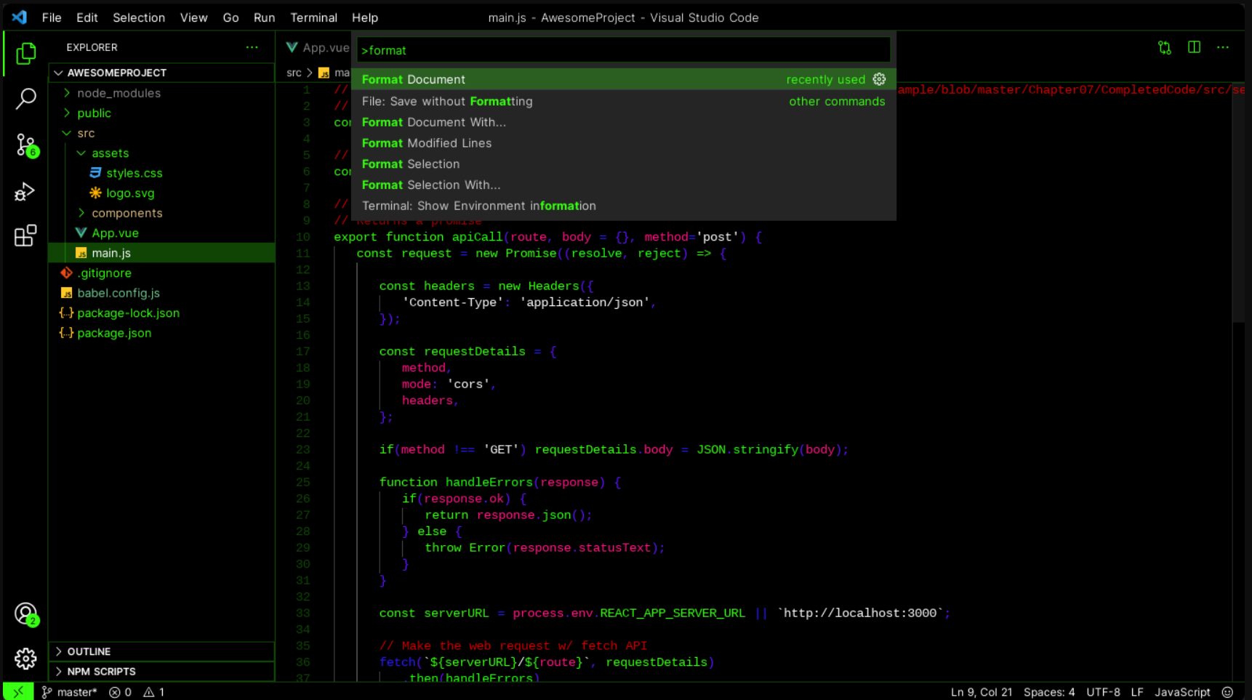Open the Manage gear in activity bar
The image size is (1252, 700).
[x=25, y=659]
